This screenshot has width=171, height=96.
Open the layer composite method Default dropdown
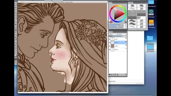pos(113,34)
